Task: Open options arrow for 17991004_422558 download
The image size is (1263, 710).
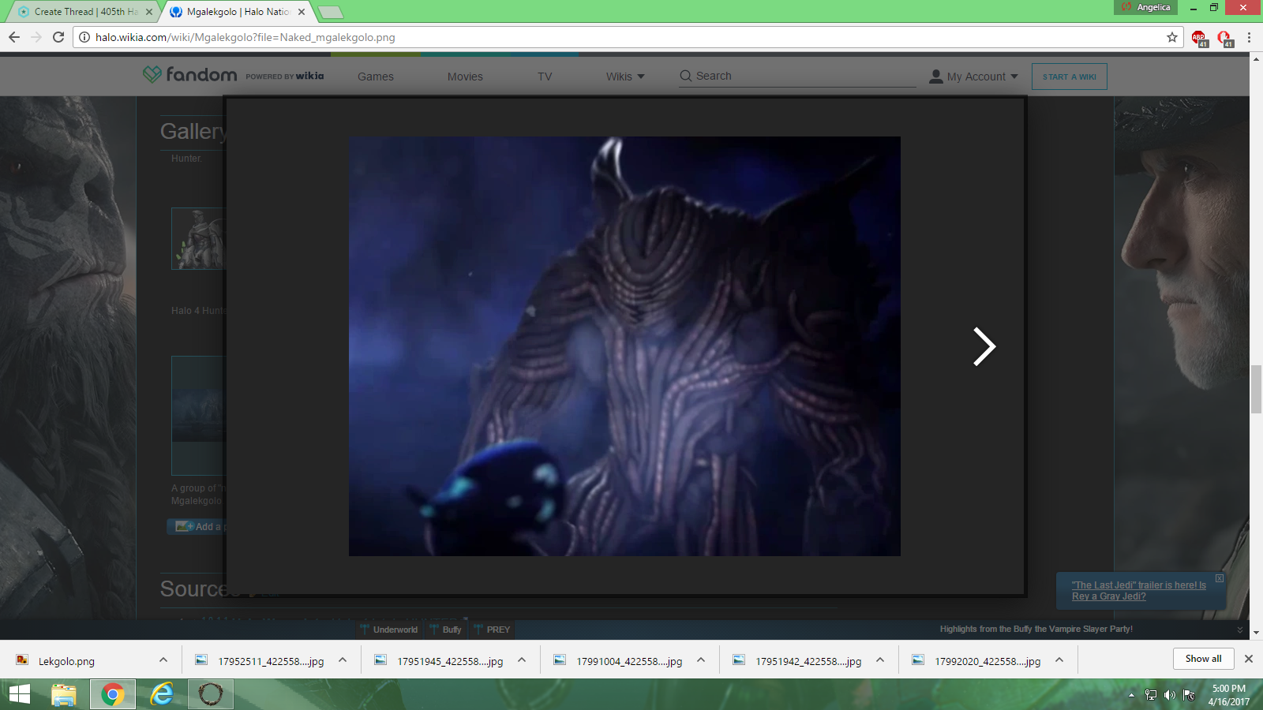Action: (x=701, y=660)
